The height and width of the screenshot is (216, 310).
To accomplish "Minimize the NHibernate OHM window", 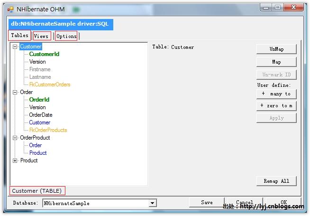I will (x=266, y=8).
